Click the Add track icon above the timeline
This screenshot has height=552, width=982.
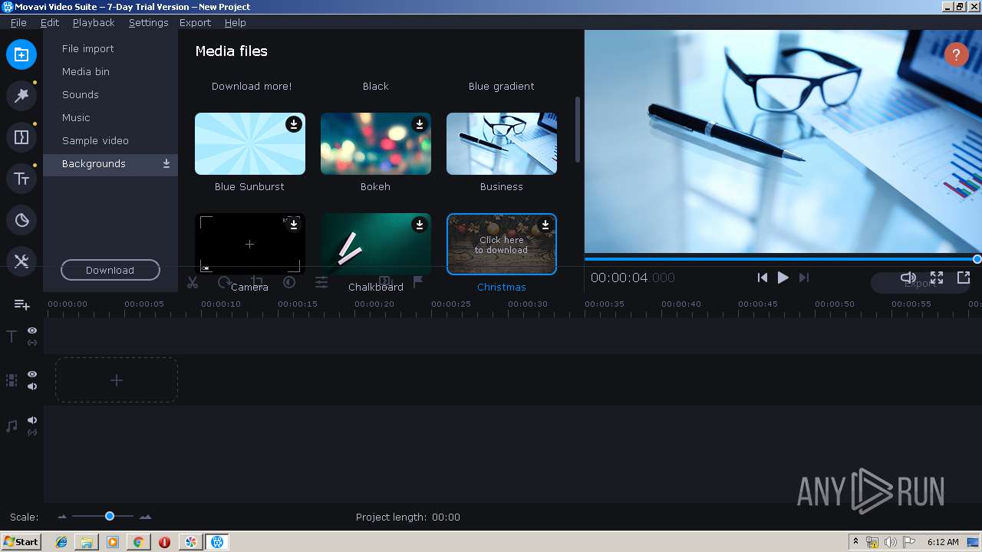click(x=21, y=304)
